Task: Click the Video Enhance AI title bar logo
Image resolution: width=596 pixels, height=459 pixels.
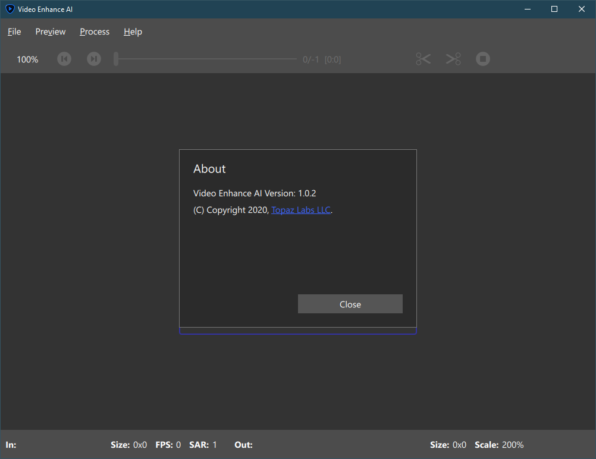Action: coord(10,9)
